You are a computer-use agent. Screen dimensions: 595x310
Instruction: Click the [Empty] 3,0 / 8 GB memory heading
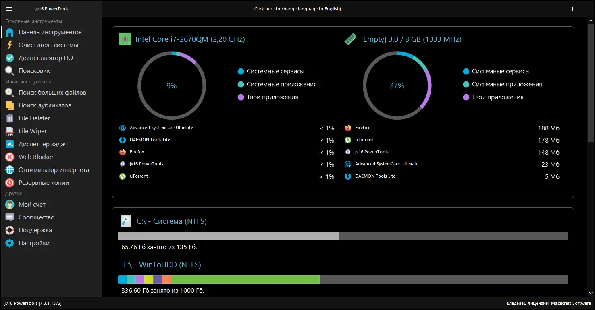[411, 39]
